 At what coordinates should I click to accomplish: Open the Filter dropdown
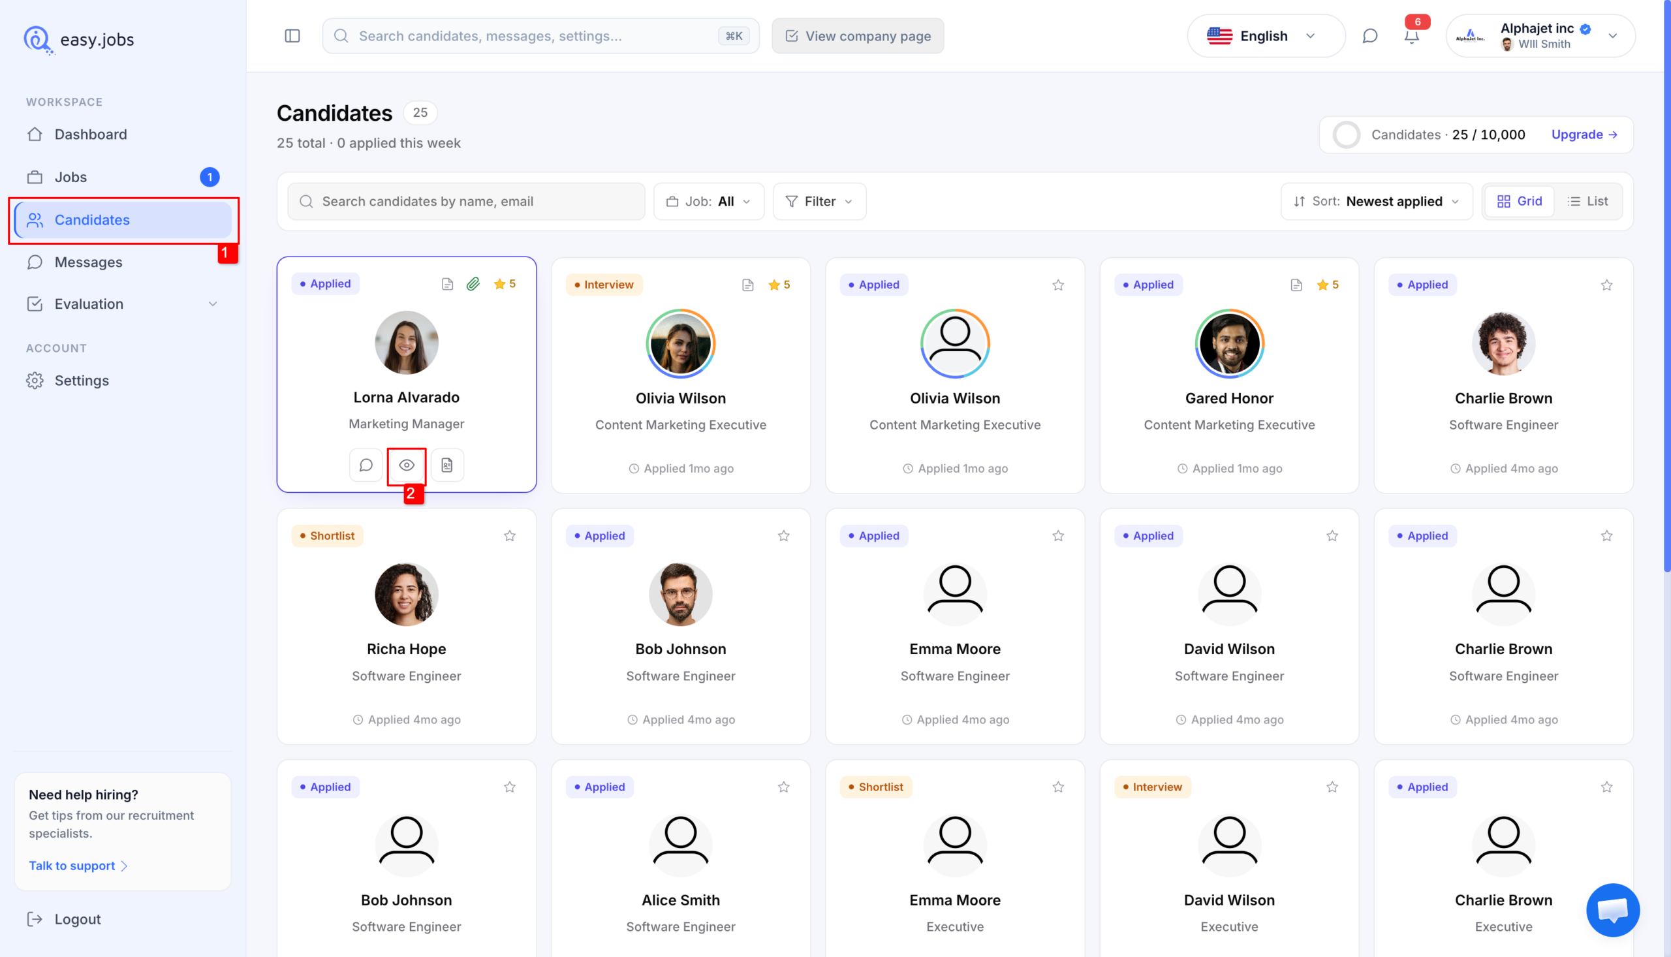point(819,201)
